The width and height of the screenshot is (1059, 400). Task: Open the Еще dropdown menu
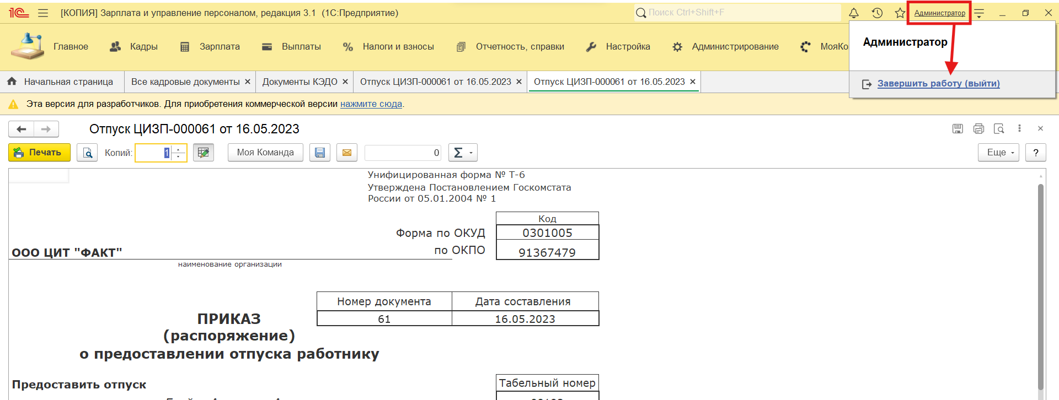pos(998,153)
